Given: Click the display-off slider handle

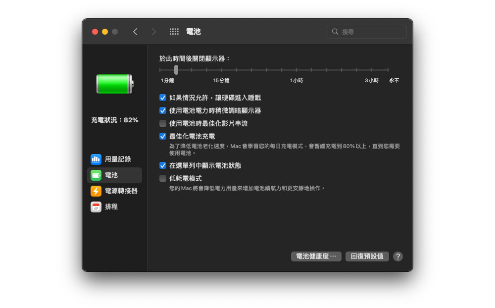Looking at the screenshot, I should pyautogui.click(x=176, y=70).
